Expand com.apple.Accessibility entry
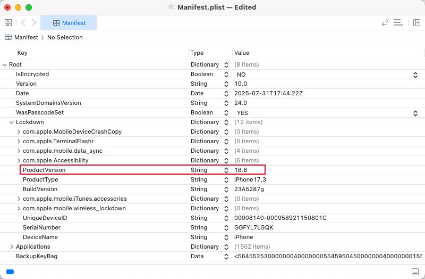425x279 pixels. coord(19,160)
